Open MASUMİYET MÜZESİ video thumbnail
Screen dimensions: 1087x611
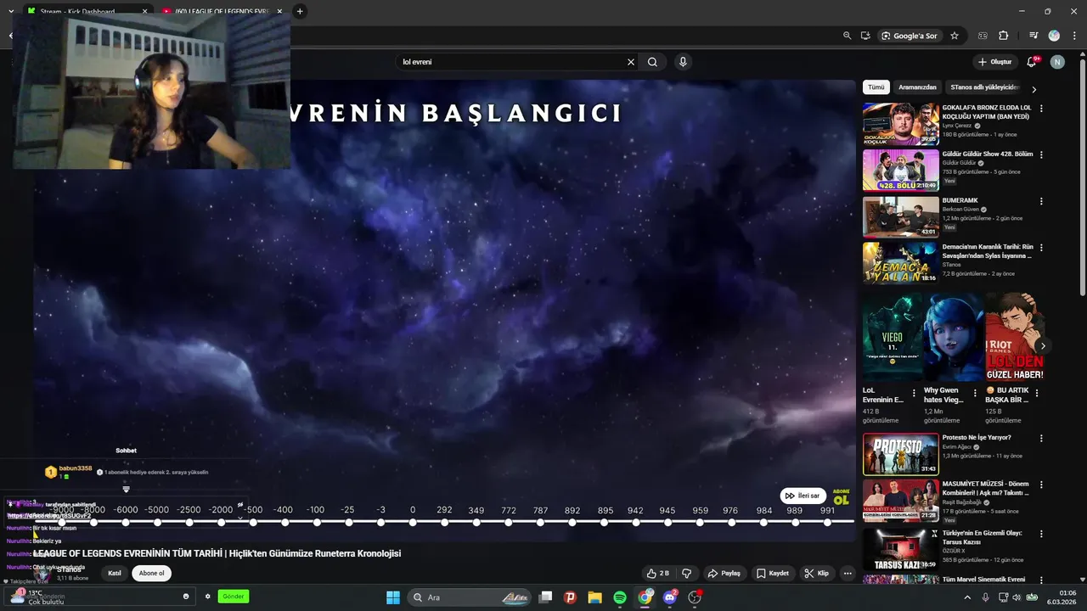[900, 501]
